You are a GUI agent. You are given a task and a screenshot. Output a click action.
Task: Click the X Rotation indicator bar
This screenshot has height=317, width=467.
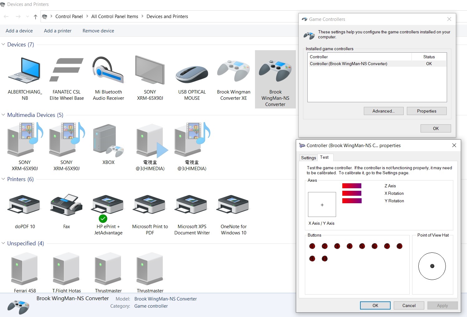pos(352,193)
